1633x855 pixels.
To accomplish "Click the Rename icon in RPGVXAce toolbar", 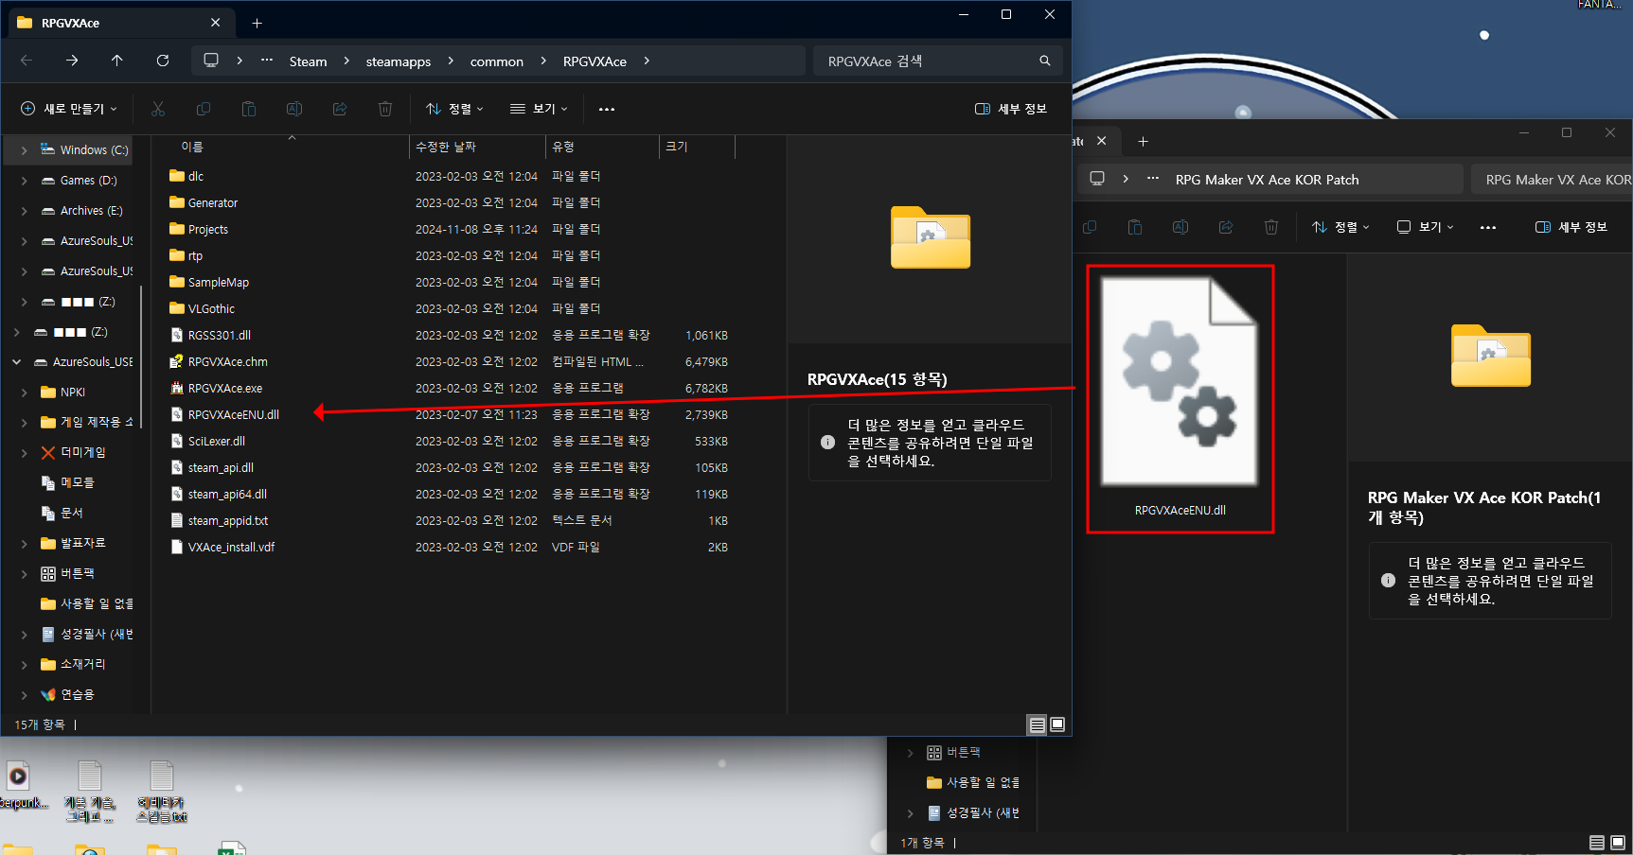I will click(294, 109).
